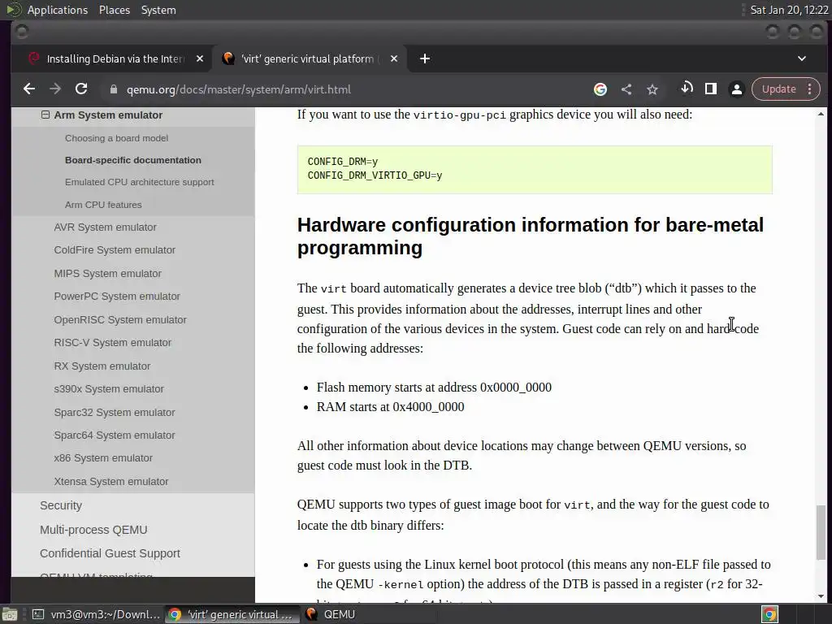This screenshot has height=624, width=832.
Task: Click page vertical scrollbar thumb
Action: tap(821, 532)
